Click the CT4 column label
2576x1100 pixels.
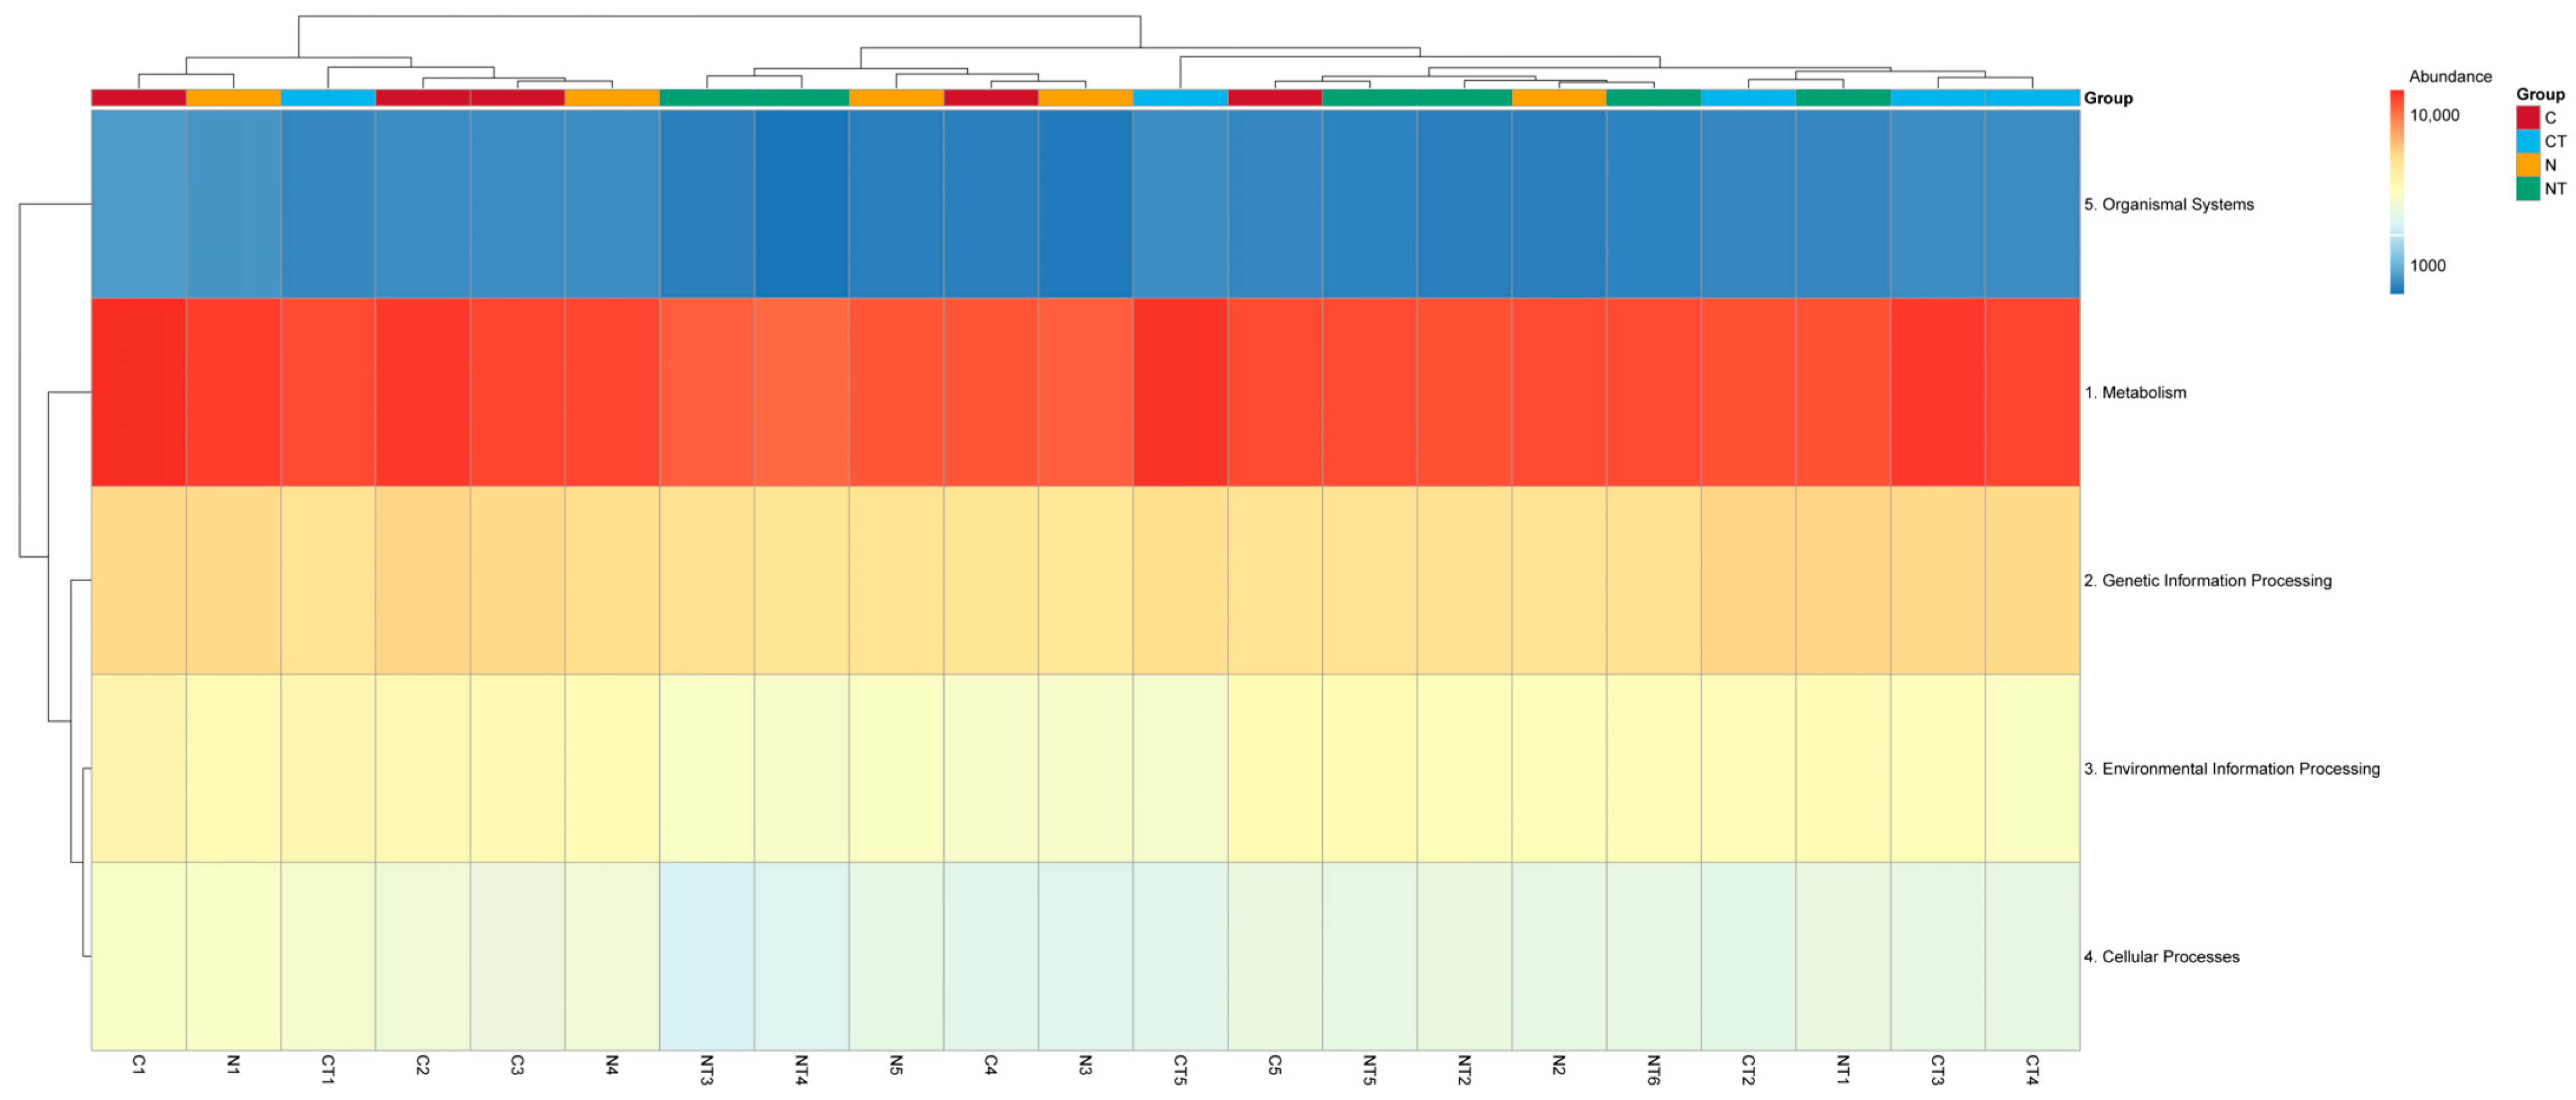[x=2032, y=1069]
